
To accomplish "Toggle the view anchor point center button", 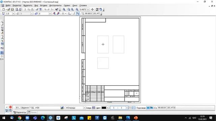I will [148, 108].
